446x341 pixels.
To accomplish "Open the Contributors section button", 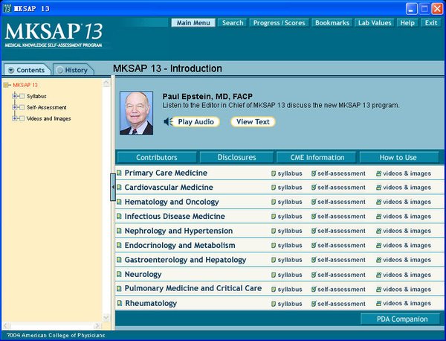I will pos(156,158).
